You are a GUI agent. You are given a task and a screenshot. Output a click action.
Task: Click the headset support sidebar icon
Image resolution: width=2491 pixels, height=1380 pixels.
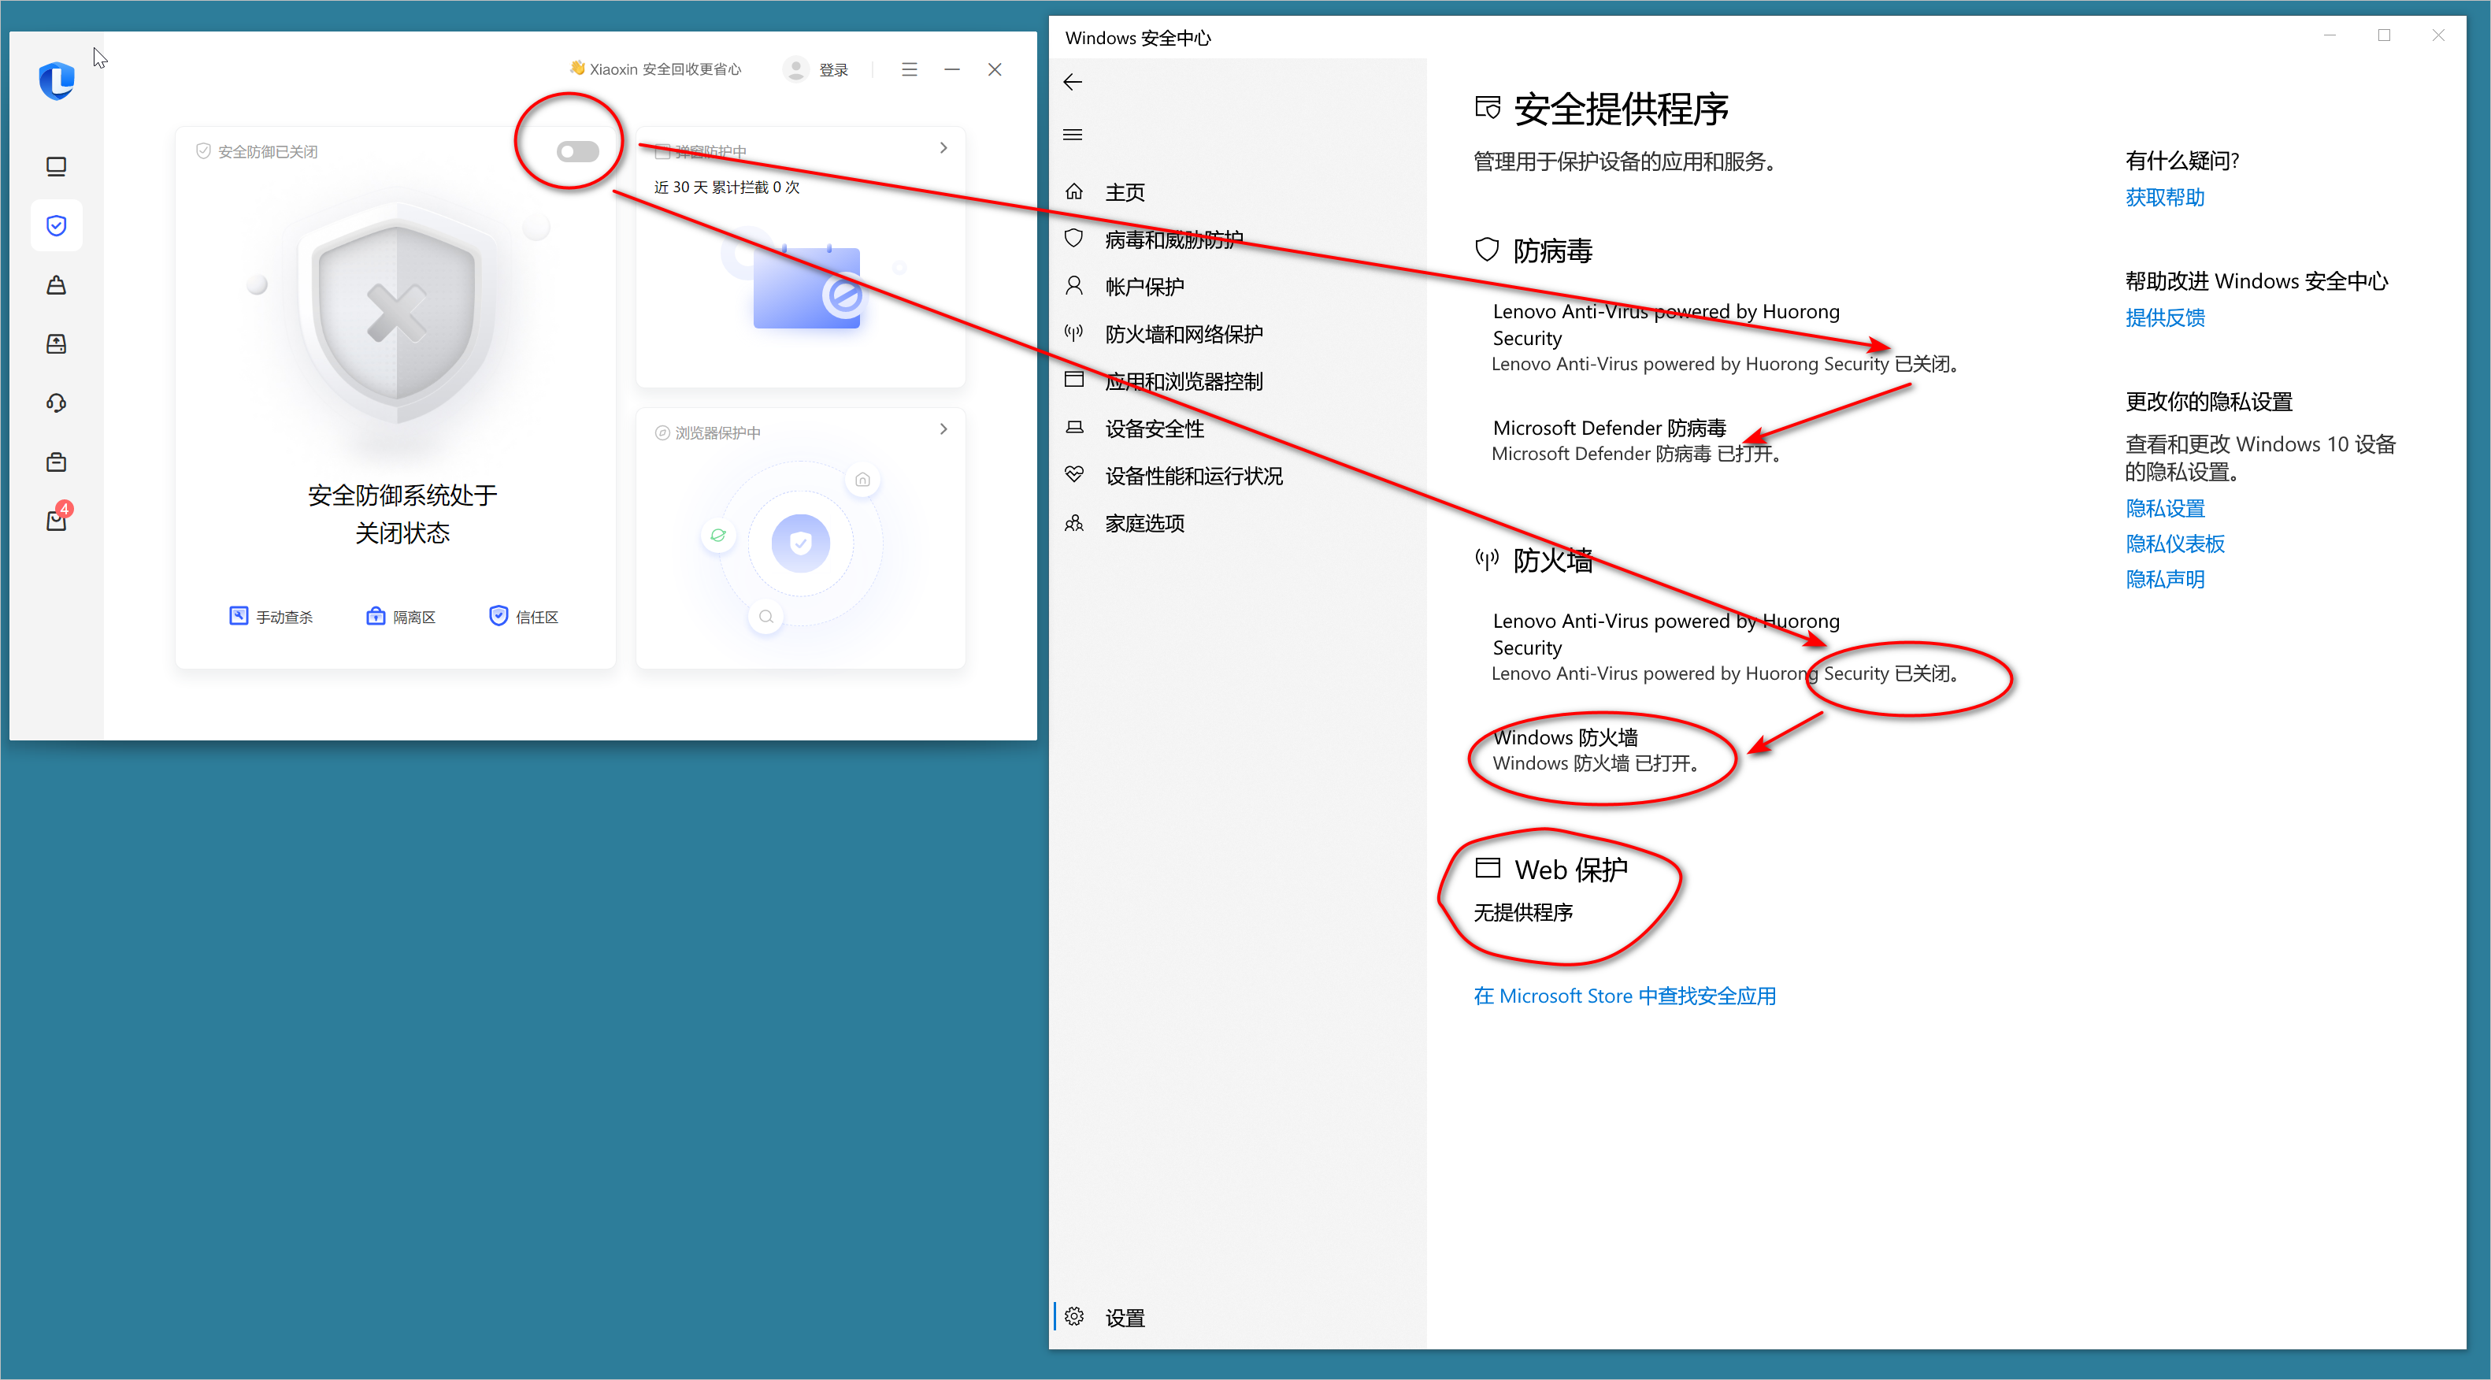(56, 402)
